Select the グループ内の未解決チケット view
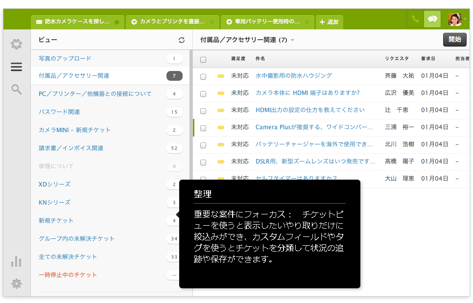Screen dimensions: 473x303 (x=76, y=238)
